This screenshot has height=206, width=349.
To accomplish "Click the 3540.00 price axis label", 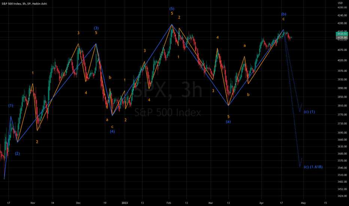I will pyautogui.click(x=342, y=168).
